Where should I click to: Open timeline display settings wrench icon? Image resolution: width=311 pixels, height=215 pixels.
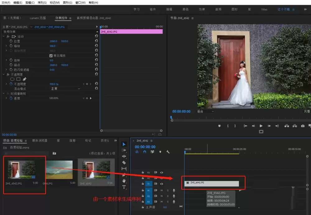click(168, 152)
